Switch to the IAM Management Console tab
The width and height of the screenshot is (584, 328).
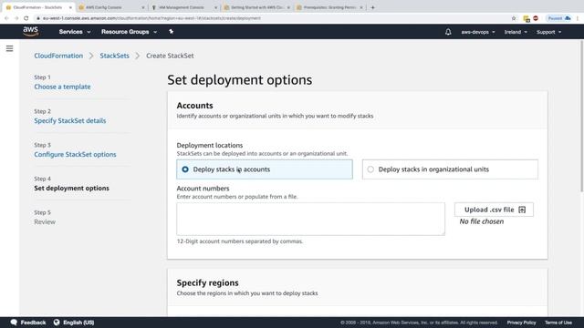point(184,7)
